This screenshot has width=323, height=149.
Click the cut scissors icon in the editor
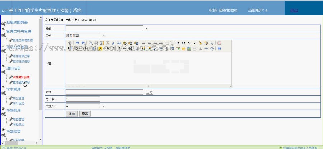coord(113,43)
